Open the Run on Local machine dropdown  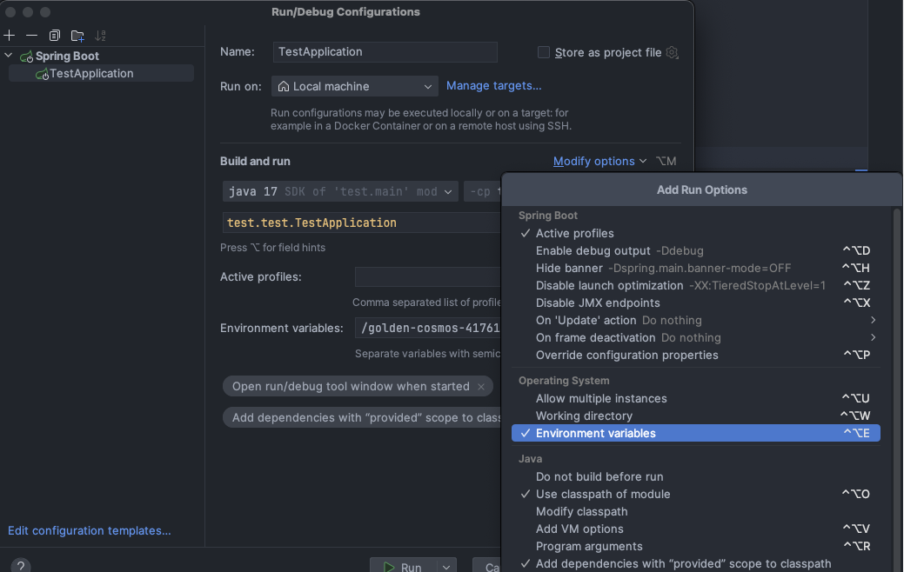coord(355,86)
